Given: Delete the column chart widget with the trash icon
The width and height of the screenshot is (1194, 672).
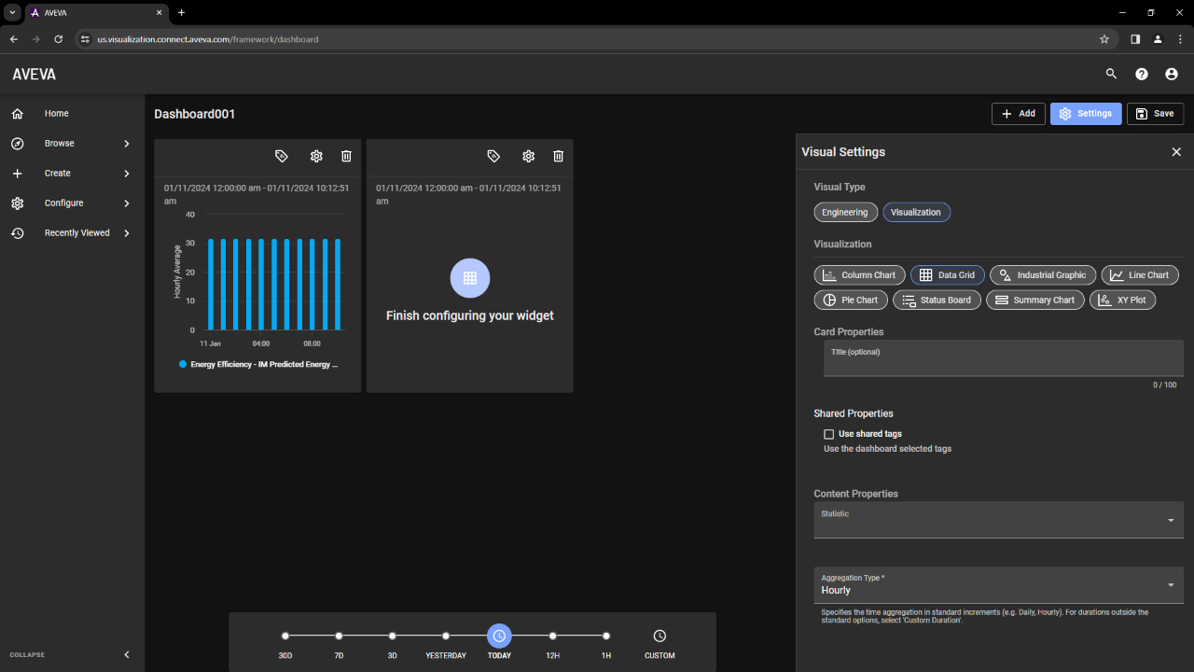Looking at the screenshot, I should [346, 157].
